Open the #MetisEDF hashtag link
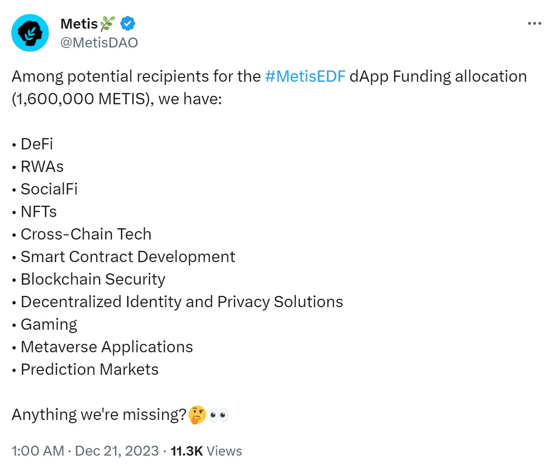Viewport: 555px width, 473px height. [305, 76]
